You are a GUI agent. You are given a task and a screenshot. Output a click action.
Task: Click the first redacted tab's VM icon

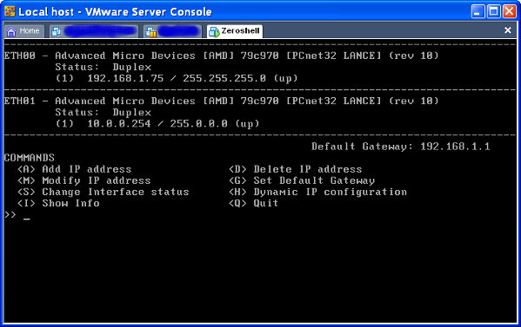coord(57,31)
